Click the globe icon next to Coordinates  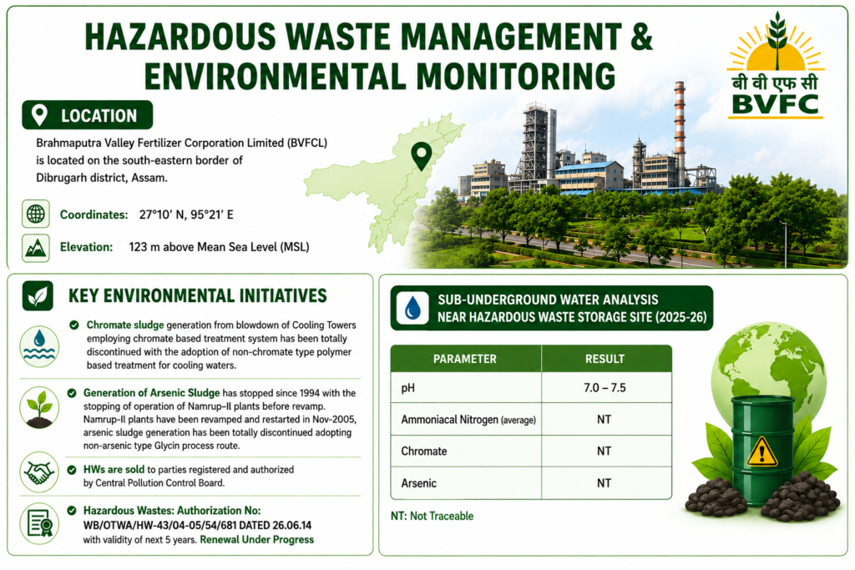click(36, 214)
